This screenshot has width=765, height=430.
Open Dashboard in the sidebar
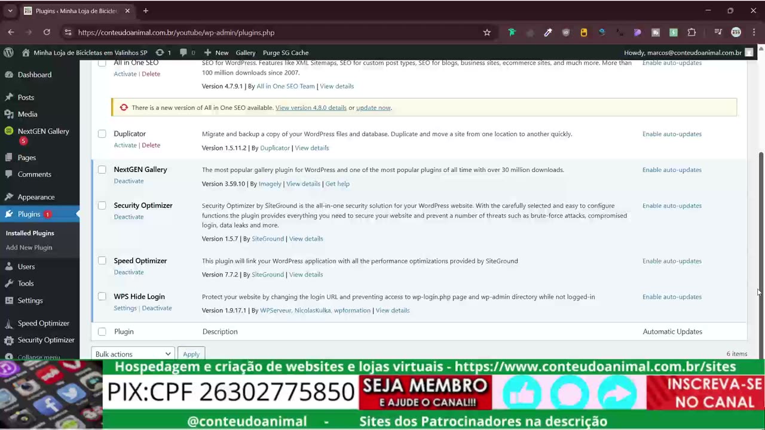(35, 75)
